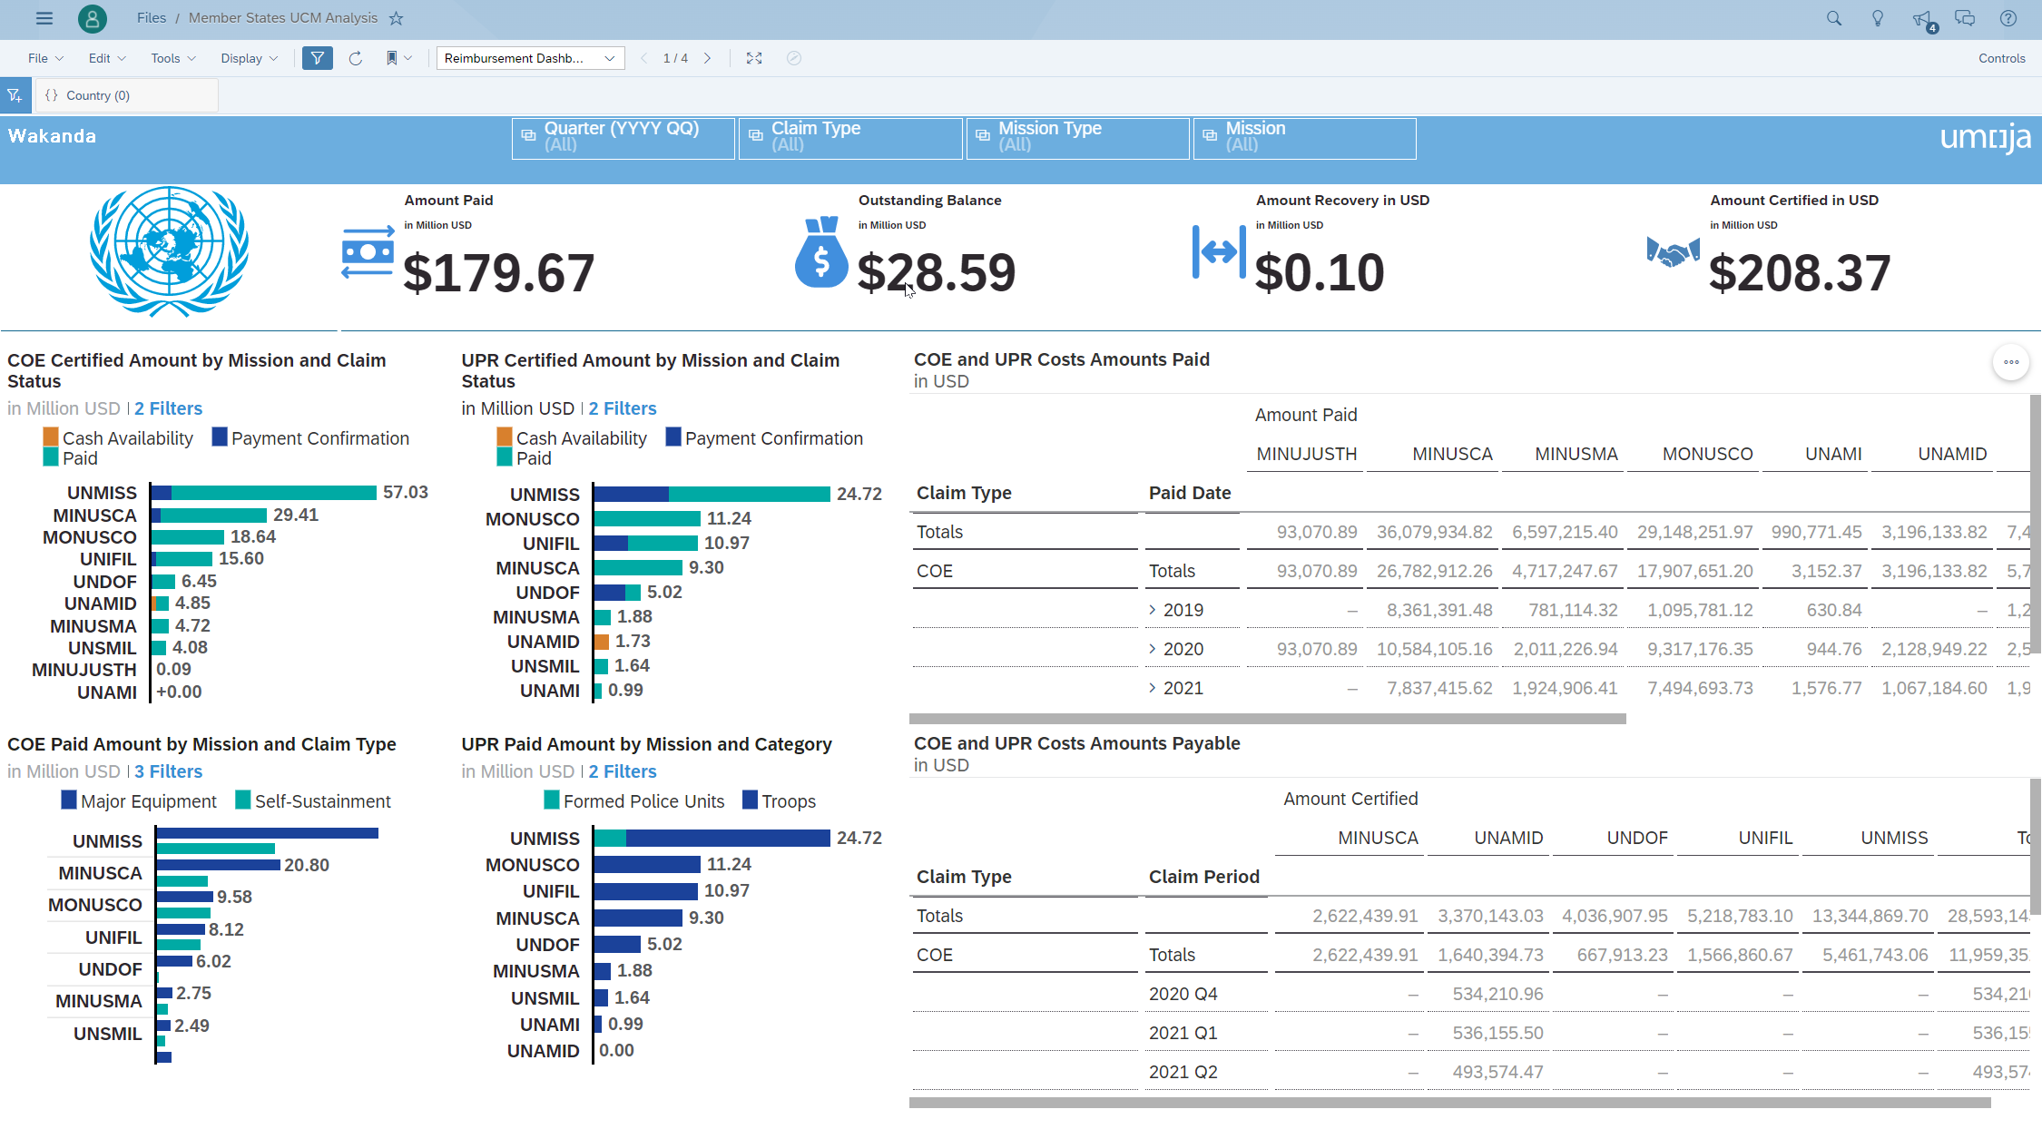2042x1129 pixels.
Task: Open the 3 Filters link under COE Paid Amount
Action: pos(168,771)
